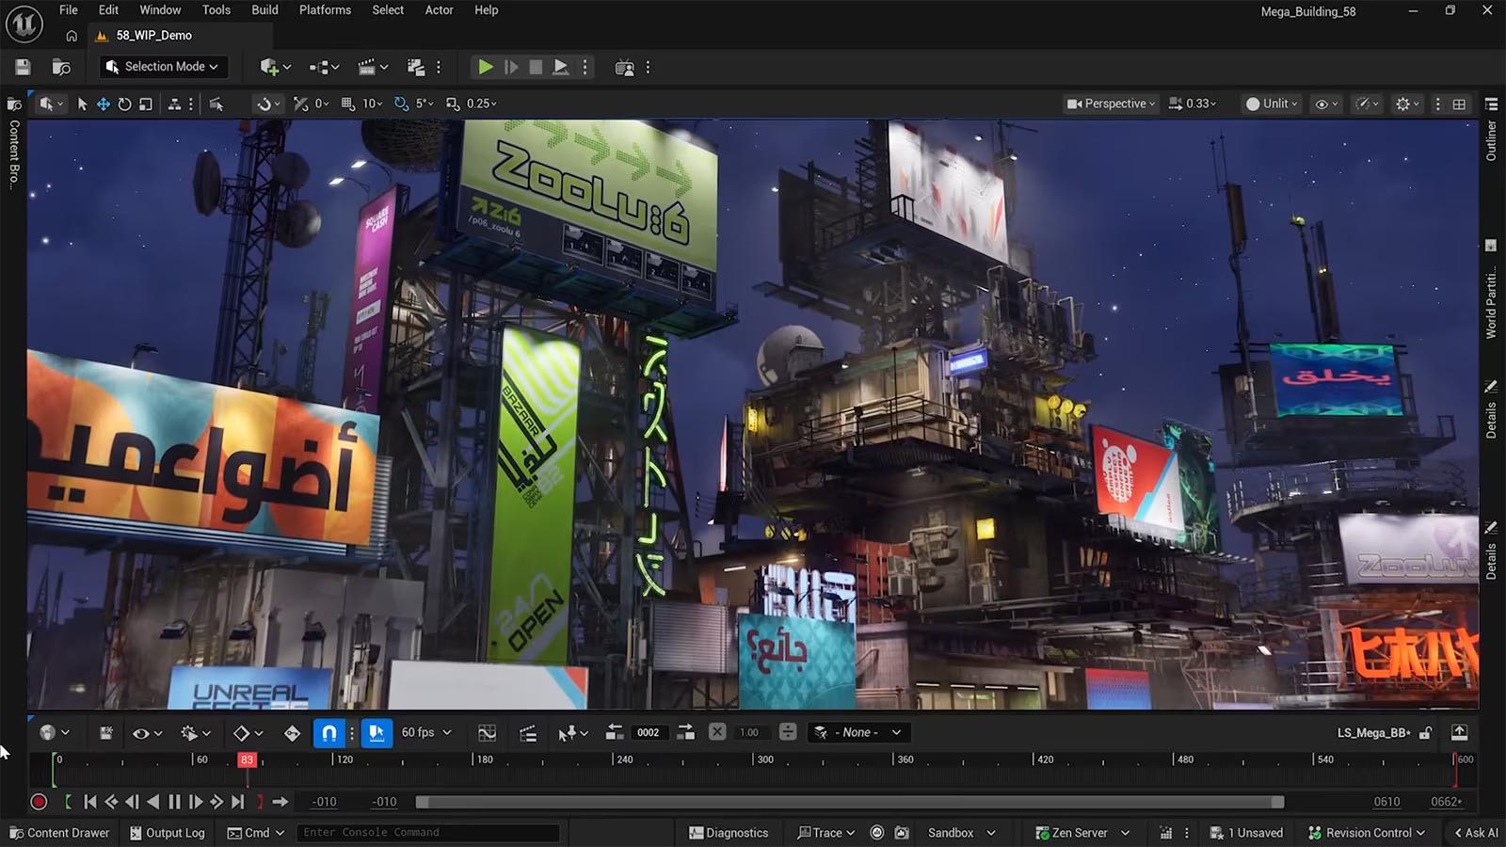Click the 0002 take number field

[649, 733]
